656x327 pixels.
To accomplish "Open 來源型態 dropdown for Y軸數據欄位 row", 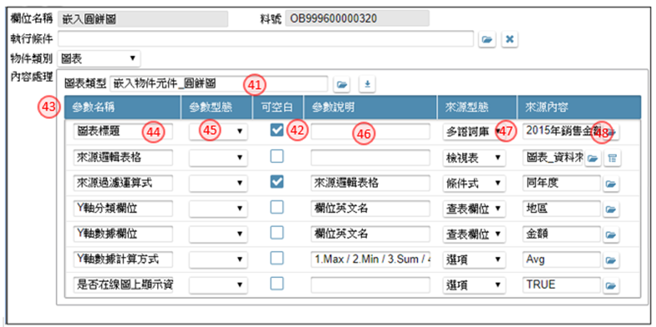I will pos(474,234).
